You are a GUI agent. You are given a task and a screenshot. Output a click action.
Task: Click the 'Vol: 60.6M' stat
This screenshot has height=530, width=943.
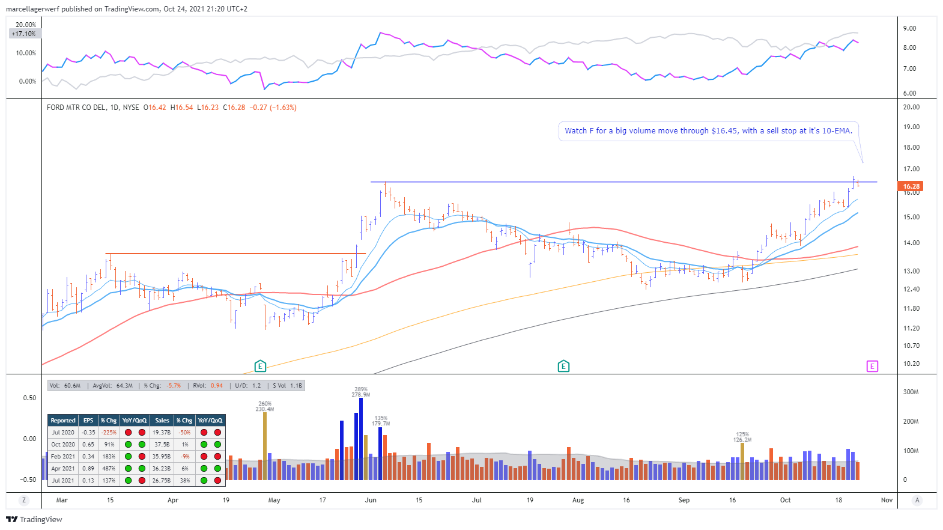tap(65, 386)
